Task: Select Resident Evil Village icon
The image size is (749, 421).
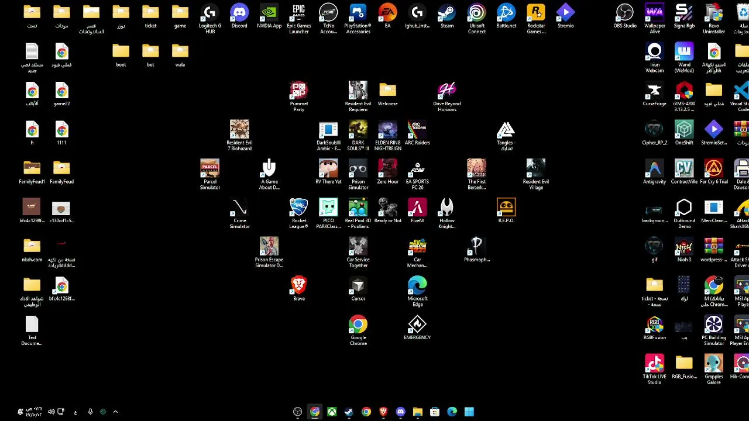Action: click(536, 174)
